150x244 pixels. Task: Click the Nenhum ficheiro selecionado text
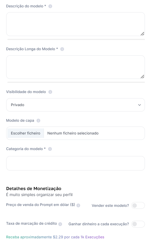coord(73,133)
